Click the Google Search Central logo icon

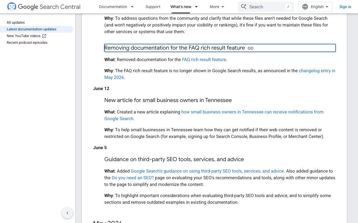(11, 7)
